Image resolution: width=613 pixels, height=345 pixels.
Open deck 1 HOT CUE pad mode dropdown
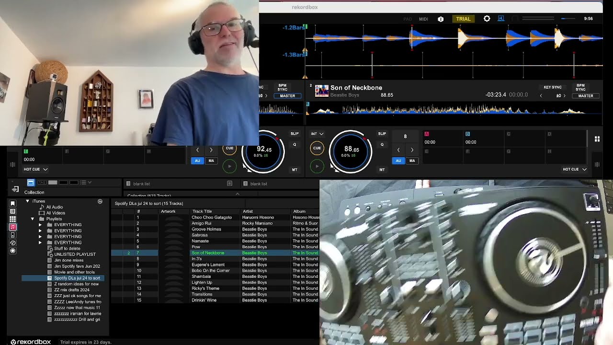point(36,169)
